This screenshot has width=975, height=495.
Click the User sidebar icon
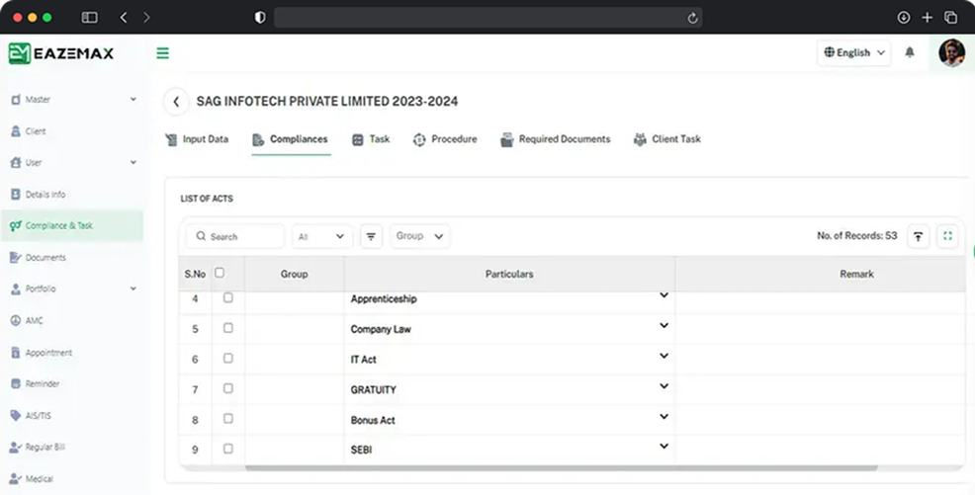(16, 163)
